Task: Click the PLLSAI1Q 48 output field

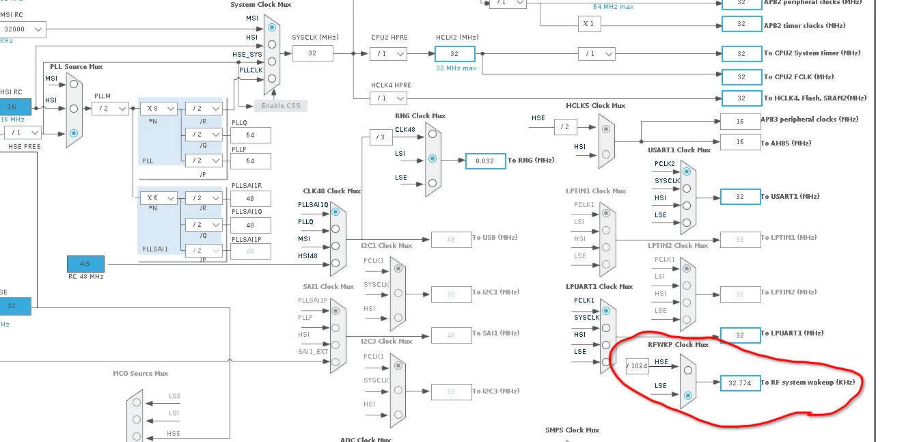Action: click(251, 225)
